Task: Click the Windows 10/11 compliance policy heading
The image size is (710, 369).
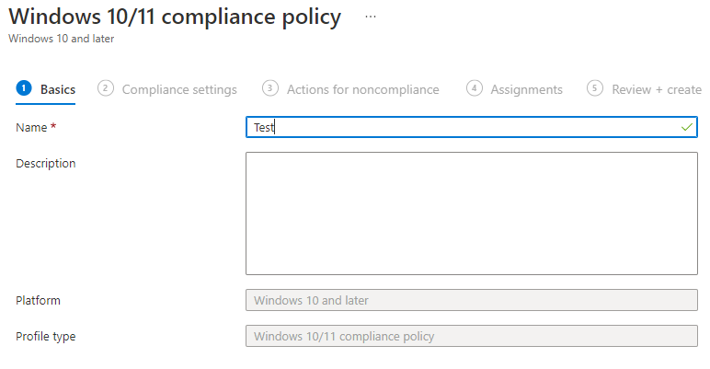Action: (175, 17)
